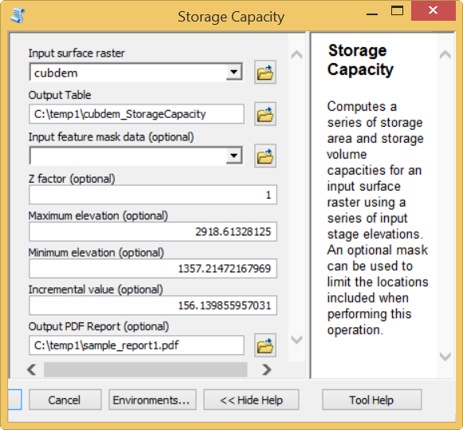Open the Environments... settings

pos(152,400)
